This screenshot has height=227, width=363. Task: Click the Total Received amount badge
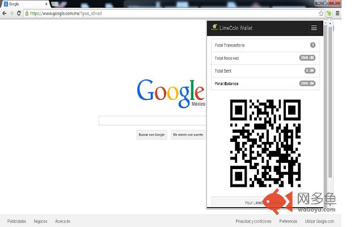click(307, 58)
